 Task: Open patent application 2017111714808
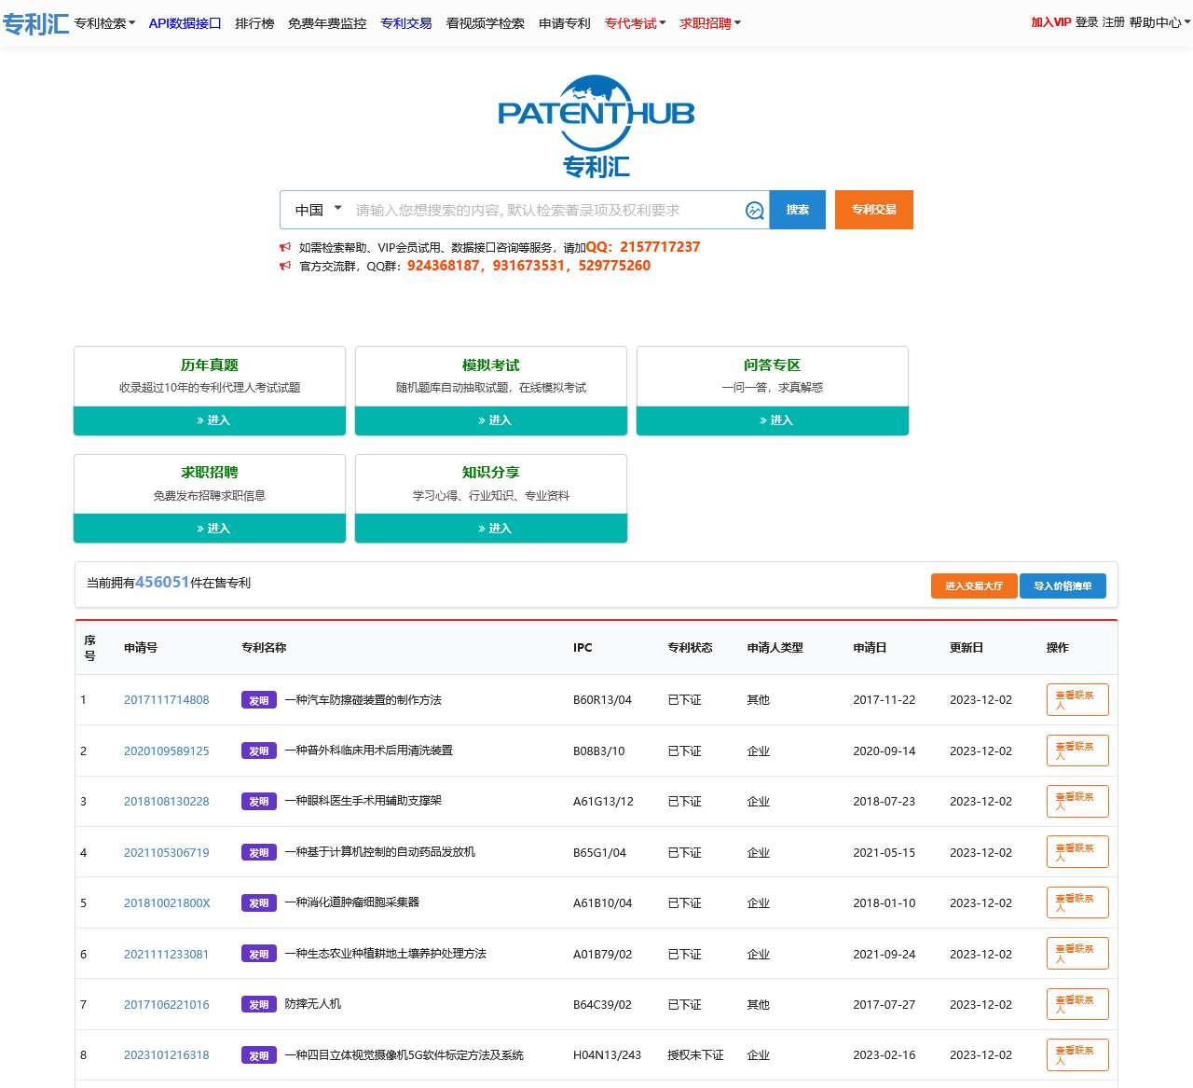(167, 700)
